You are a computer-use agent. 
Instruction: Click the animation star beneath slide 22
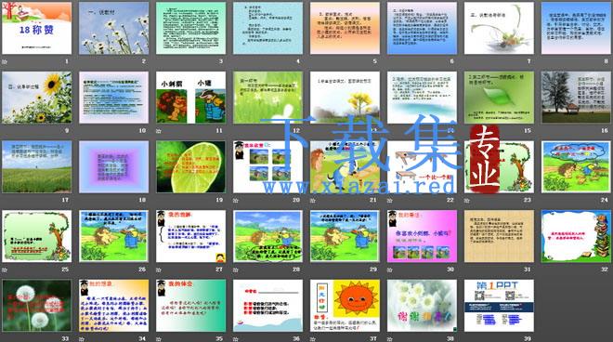[390, 201]
